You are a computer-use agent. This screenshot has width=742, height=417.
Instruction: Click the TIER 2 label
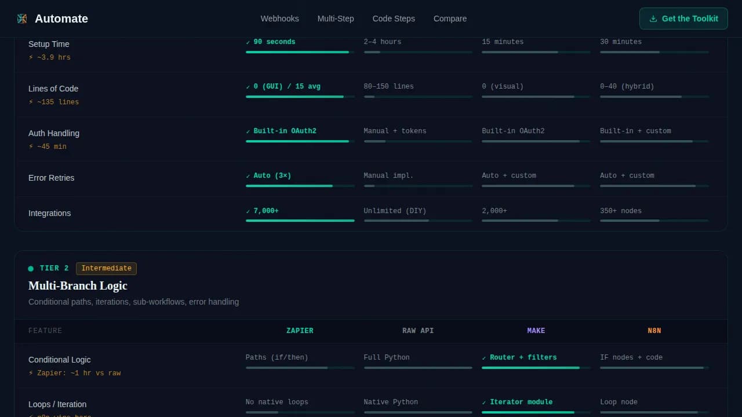pos(54,268)
